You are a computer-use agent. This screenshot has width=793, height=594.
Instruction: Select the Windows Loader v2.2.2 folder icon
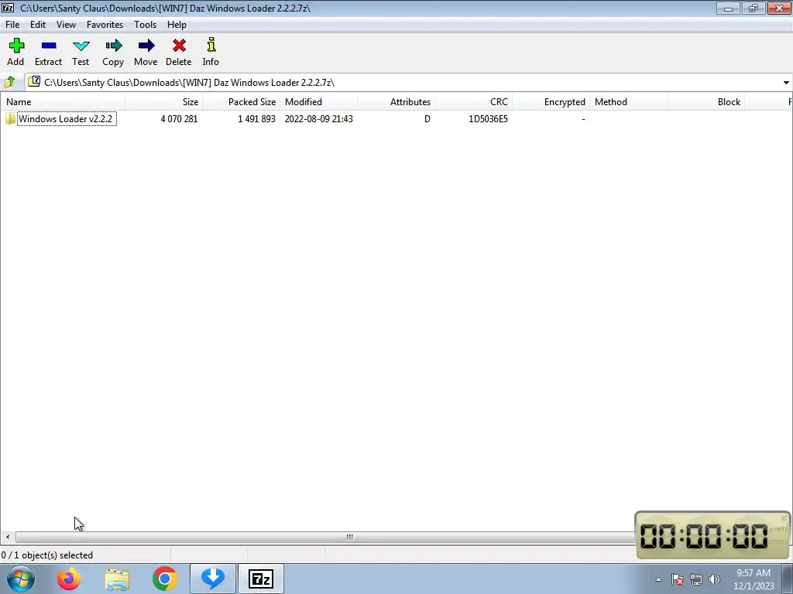coord(9,118)
